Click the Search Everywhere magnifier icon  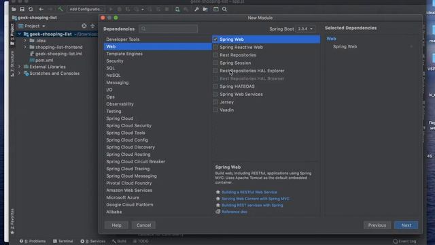pyautogui.click(x=224, y=9)
